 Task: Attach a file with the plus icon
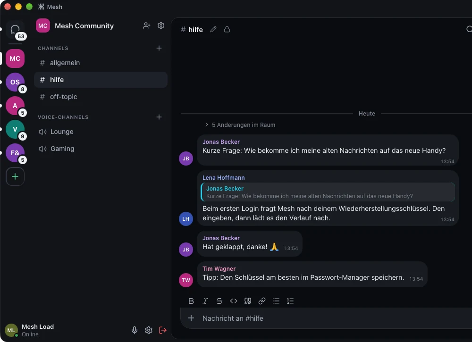tap(191, 318)
